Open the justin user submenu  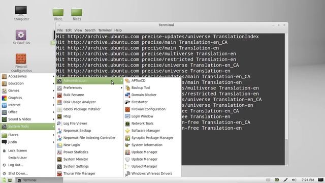pos(27,142)
